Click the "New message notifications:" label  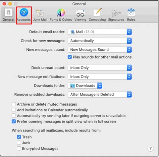[42, 77]
